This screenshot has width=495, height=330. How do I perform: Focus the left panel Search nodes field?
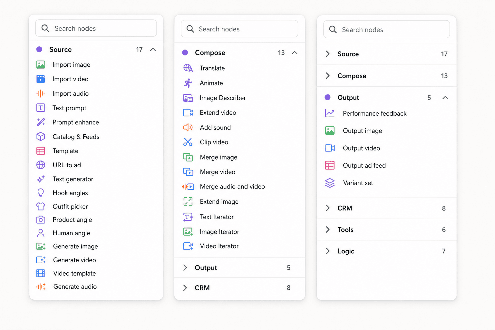pyautogui.click(x=96, y=28)
